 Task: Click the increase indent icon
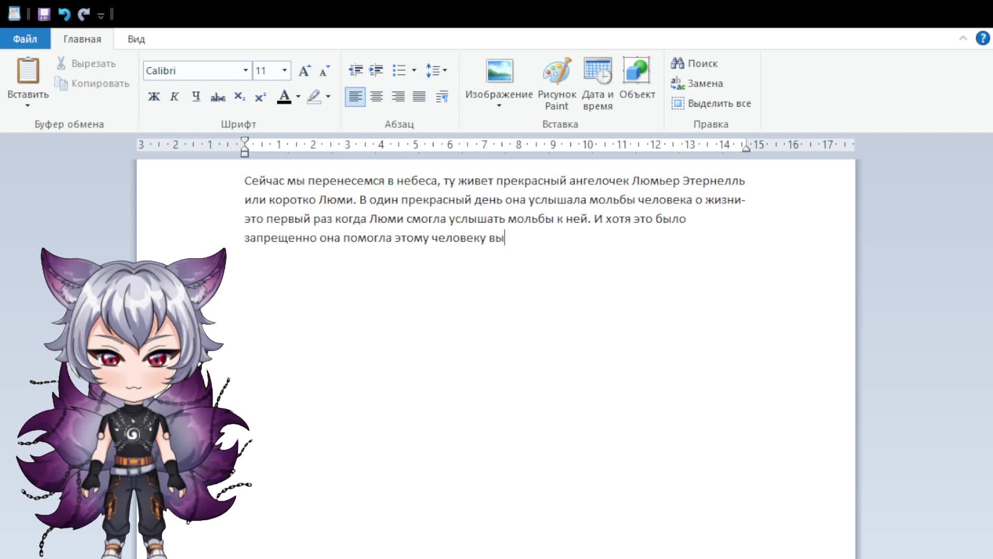tap(376, 70)
